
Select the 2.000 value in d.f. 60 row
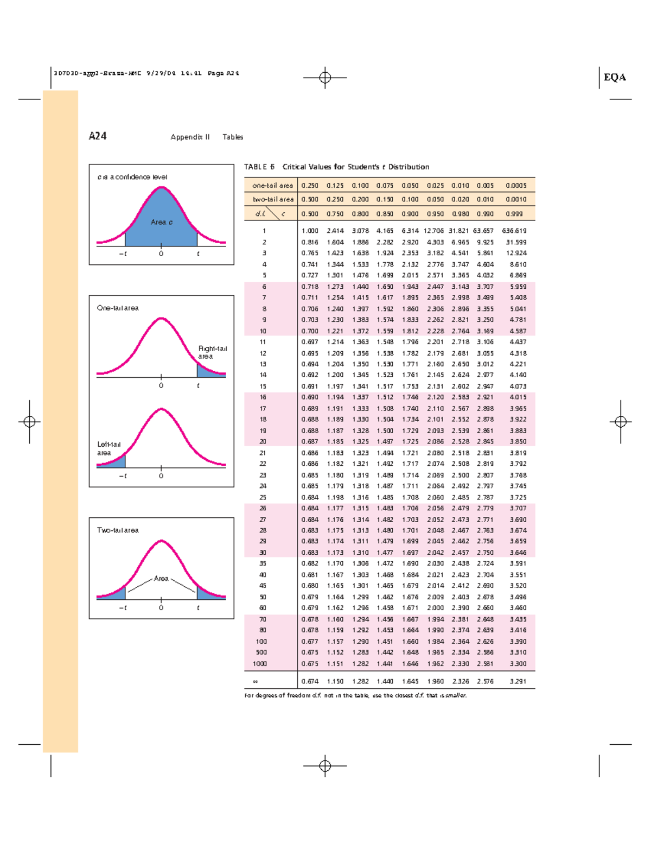(x=435, y=609)
